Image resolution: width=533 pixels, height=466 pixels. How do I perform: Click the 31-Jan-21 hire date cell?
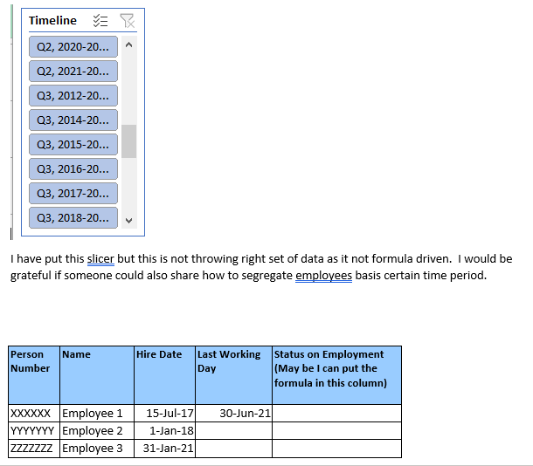(165, 449)
